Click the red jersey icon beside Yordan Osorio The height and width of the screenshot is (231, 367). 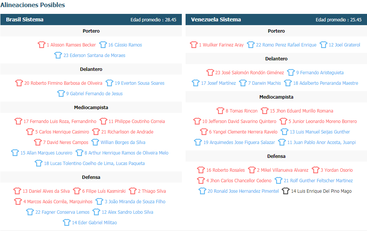pyautogui.click(x=315, y=170)
